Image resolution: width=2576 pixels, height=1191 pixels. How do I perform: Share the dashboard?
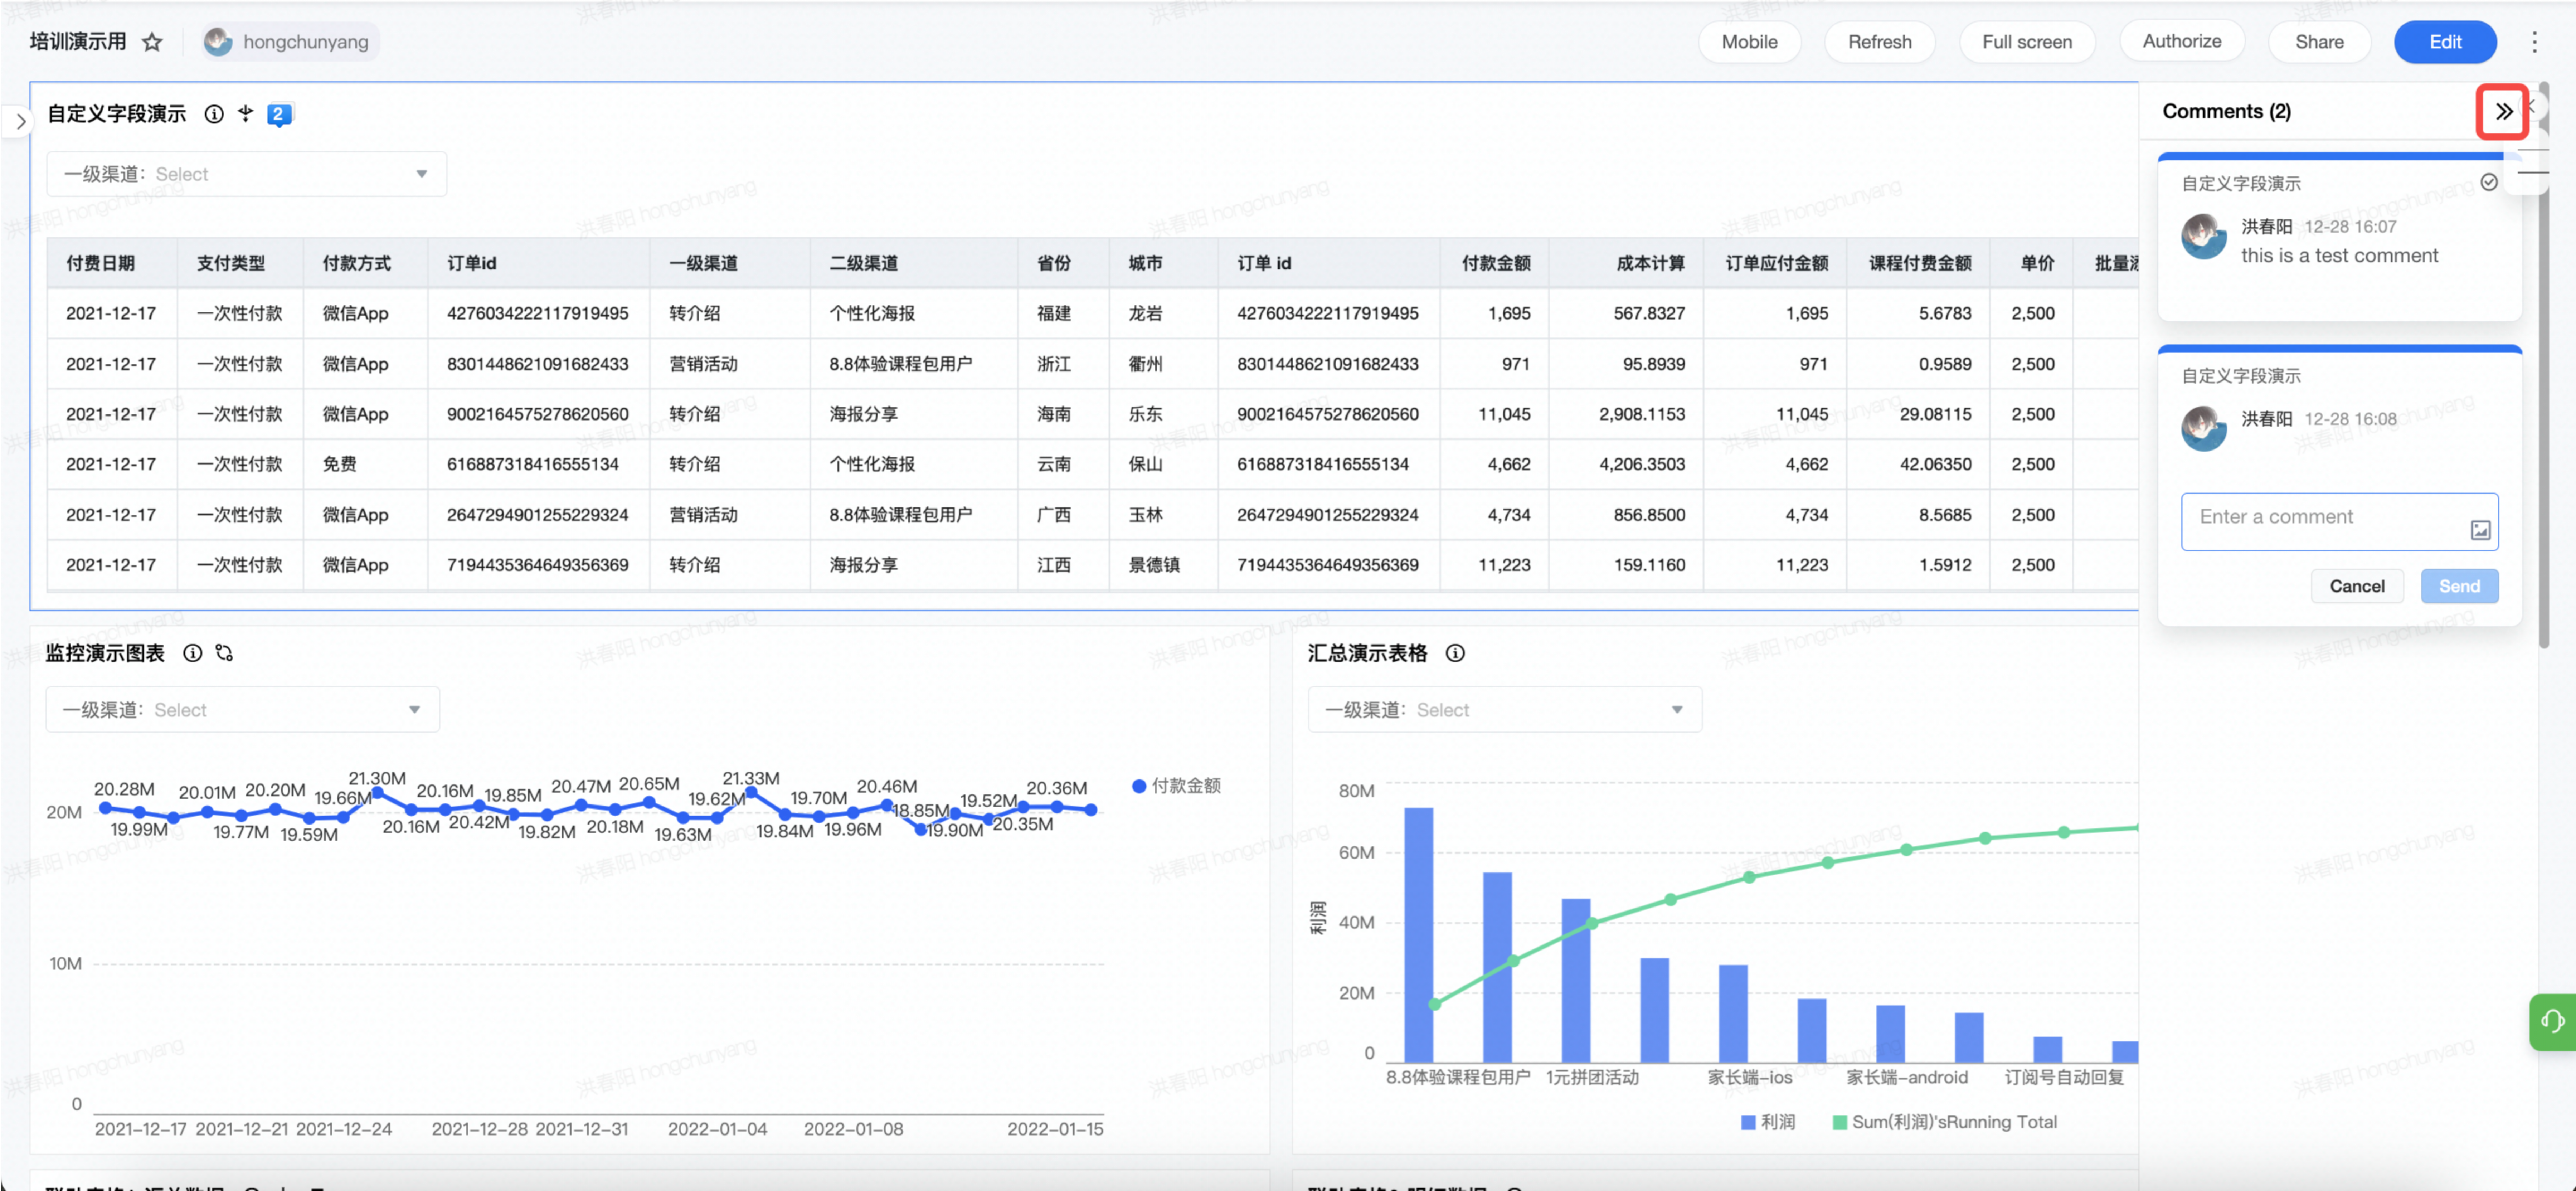coord(2319,42)
